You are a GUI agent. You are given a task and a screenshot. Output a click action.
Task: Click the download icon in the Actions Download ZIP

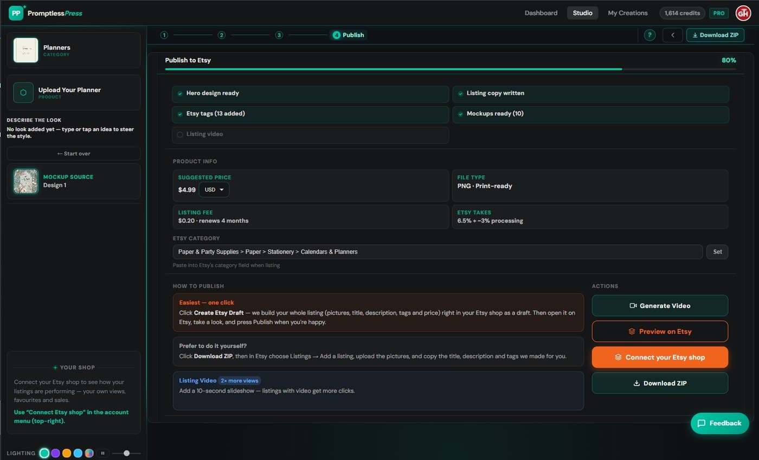coord(636,384)
